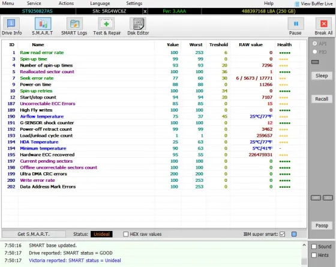Select the Hardware ECC recovered row
Image resolution: width=336 pixels, height=267 pixels.
tap(154, 155)
